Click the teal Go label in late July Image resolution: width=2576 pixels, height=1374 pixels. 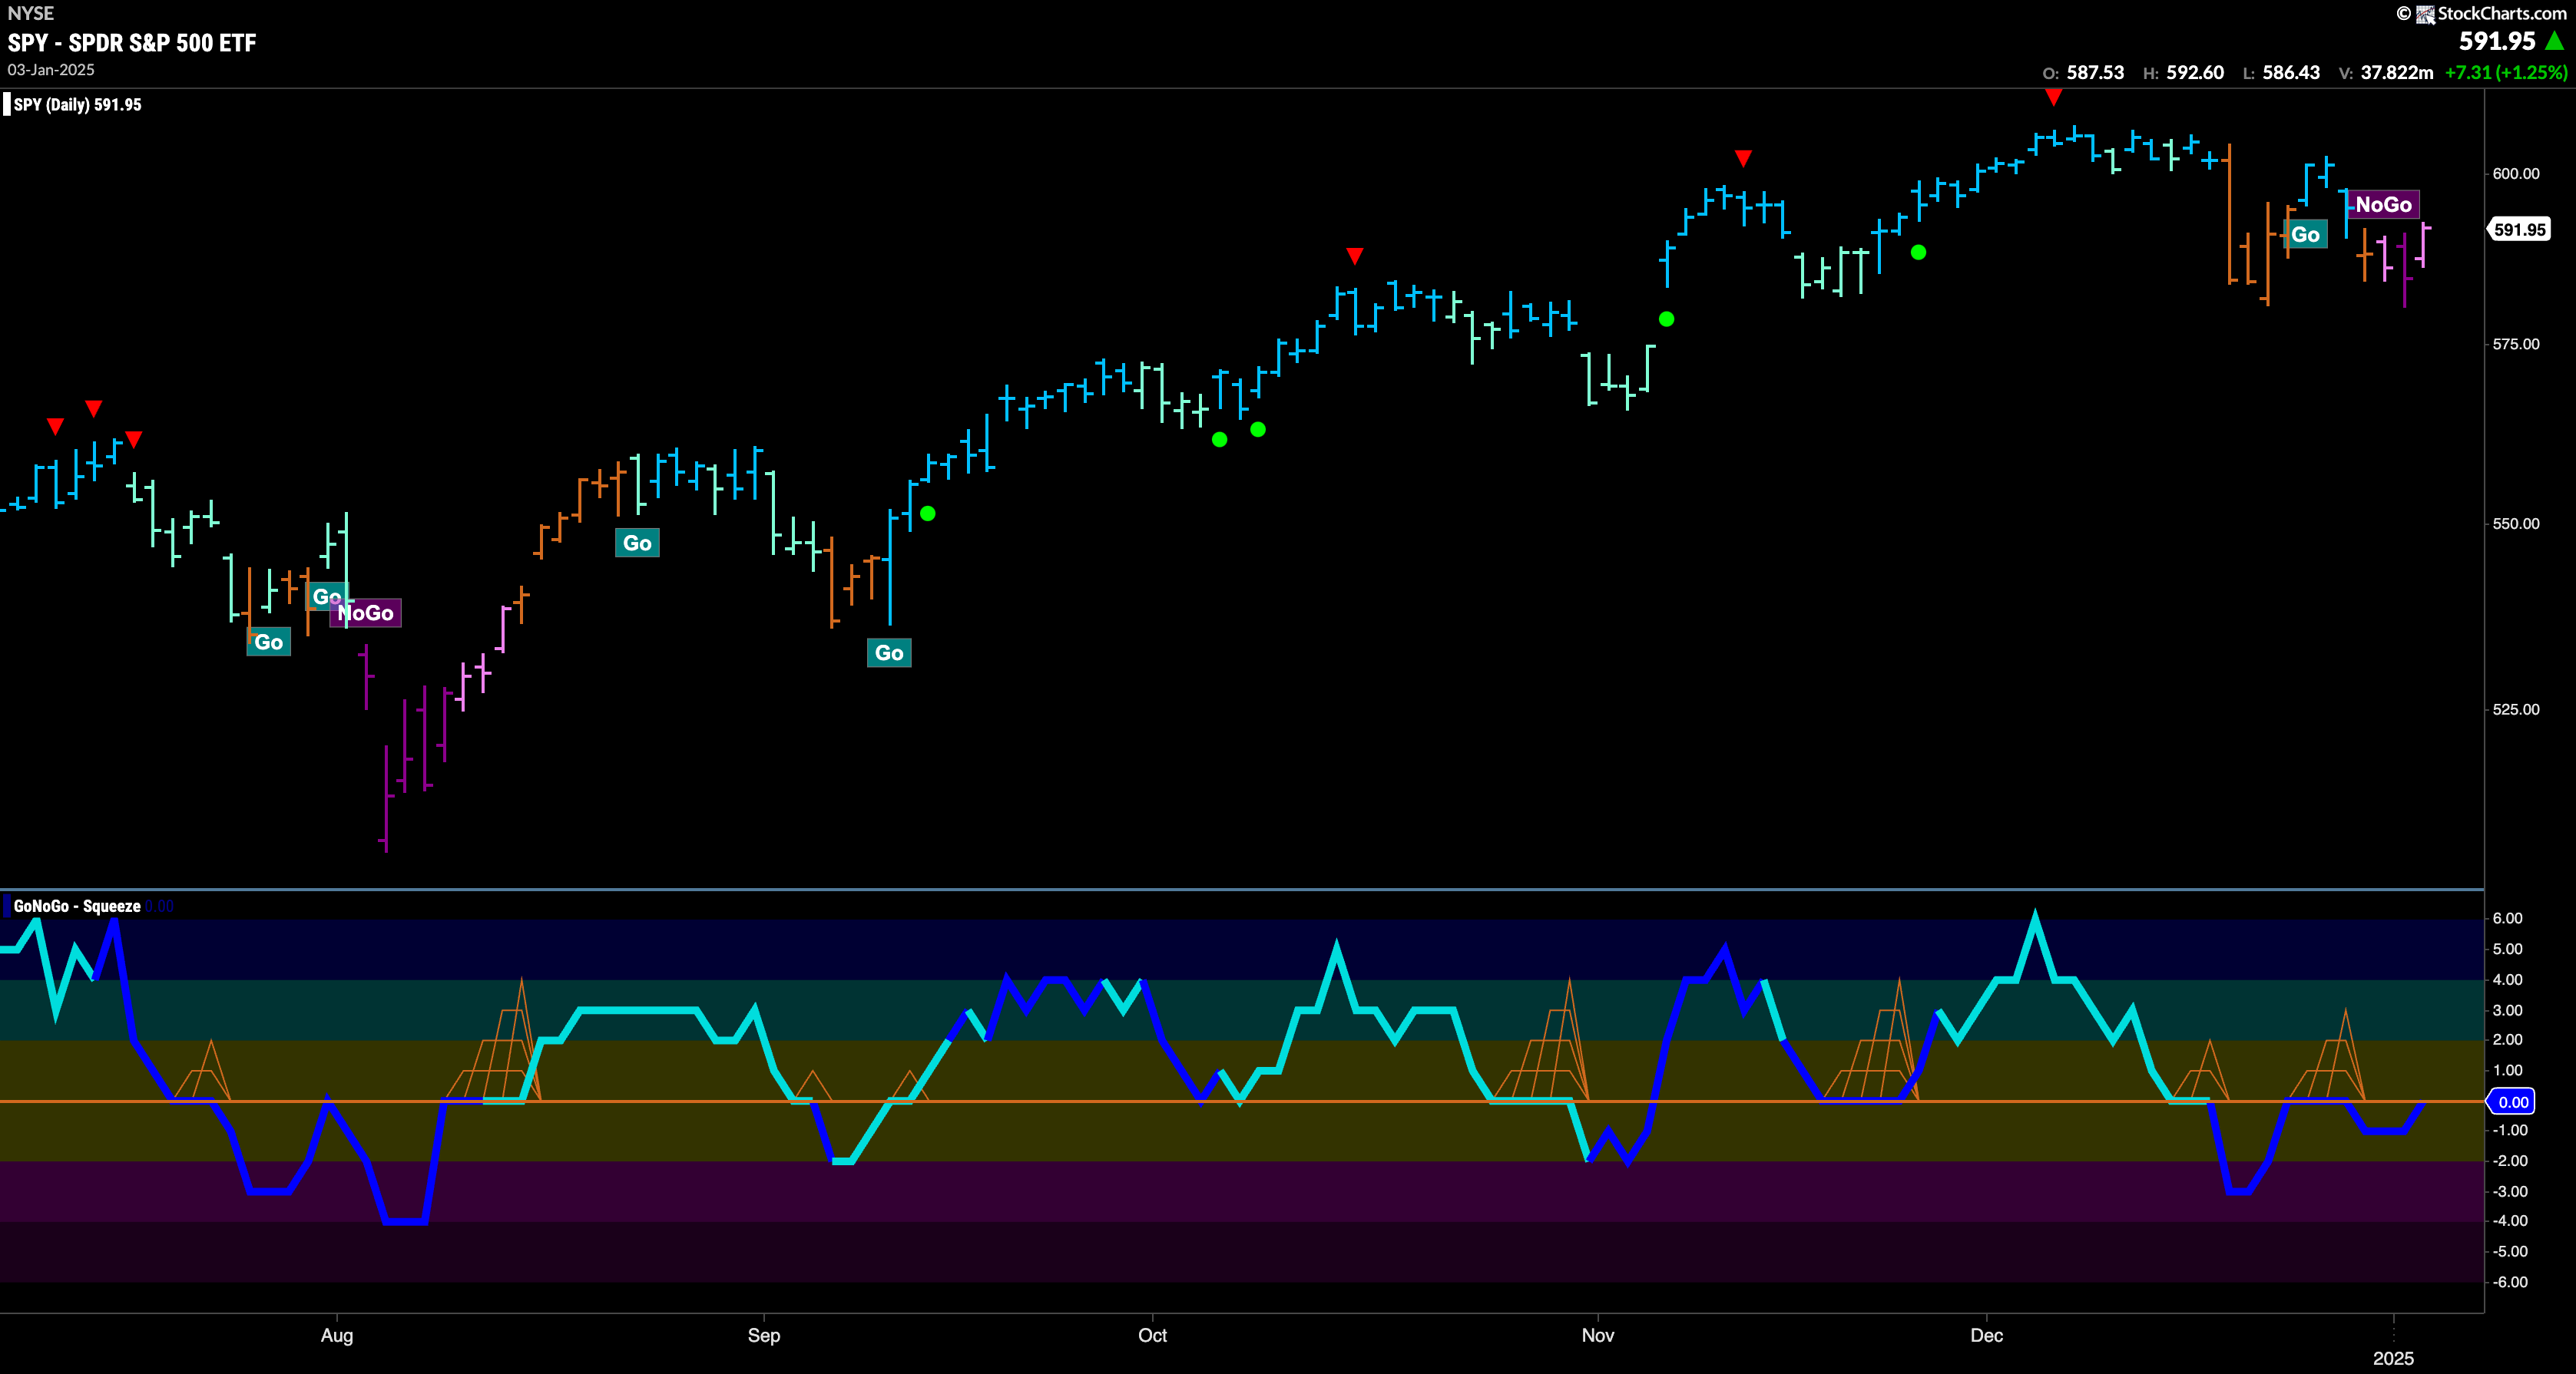(x=268, y=642)
